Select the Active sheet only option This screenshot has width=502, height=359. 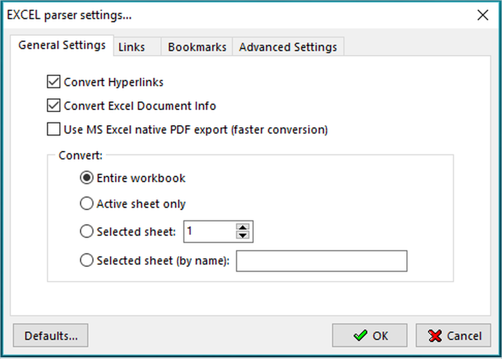pos(87,203)
